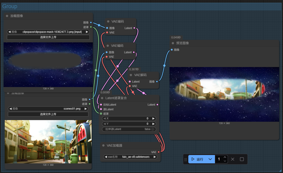Screen dimensions: 283x173
Task: Collapse the Latent遮罩复合 node via its title dot
Action: tap(102, 98)
